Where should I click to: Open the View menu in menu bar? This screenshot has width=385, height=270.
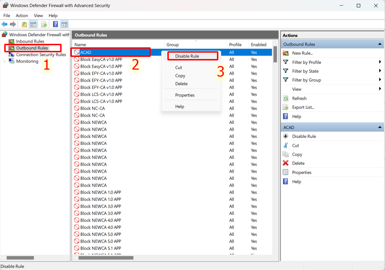coord(38,16)
